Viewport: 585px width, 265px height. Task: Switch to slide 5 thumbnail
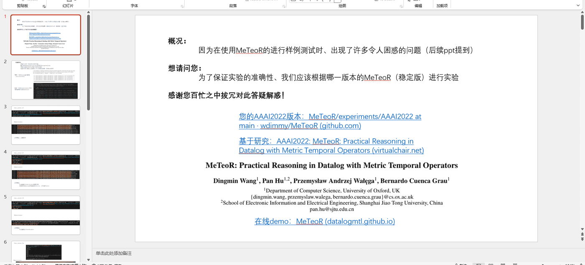point(46,215)
